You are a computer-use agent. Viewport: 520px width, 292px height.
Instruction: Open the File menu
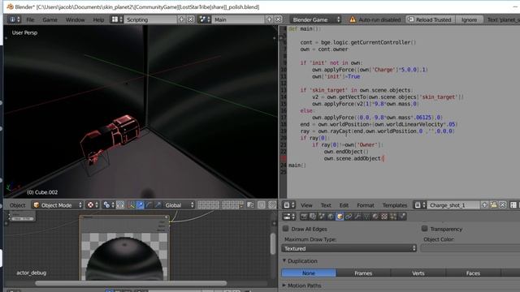[30, 19]
